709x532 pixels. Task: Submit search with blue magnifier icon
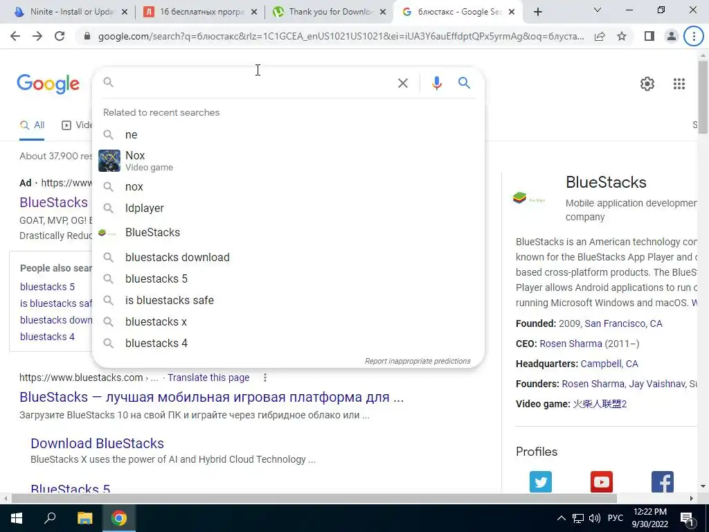(x=464, y=83)
